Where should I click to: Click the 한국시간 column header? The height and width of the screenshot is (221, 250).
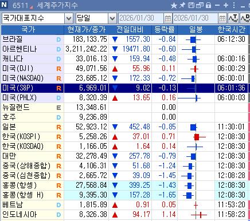point(231,30)
